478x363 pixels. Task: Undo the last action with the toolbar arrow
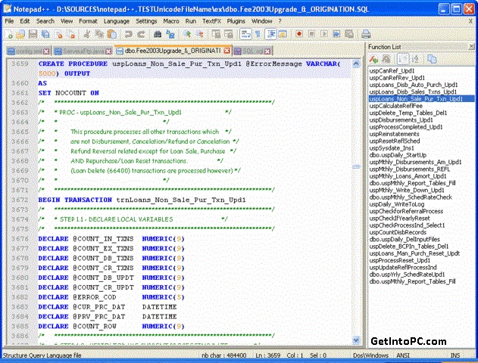click(128, 34)
